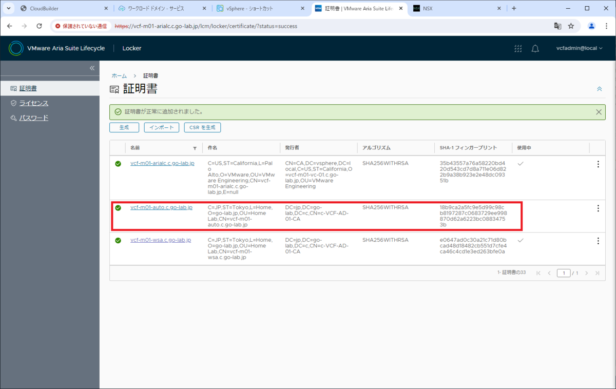Go back in browser
The image size is (616, 389).
point(10,26)
